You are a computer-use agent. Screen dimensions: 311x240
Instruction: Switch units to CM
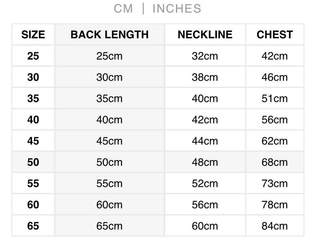click(123, 9)
